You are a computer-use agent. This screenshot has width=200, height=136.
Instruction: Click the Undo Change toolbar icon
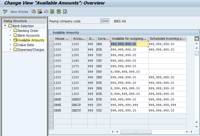coord(46,12)
